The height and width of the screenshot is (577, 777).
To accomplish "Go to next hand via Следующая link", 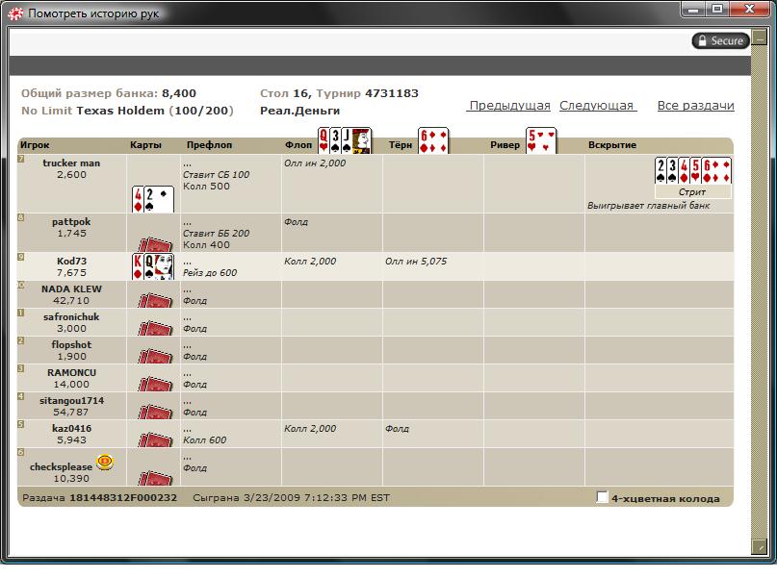I will pos(598,106).
